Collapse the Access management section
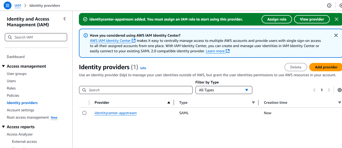Image resolution: width=342 pixels, height=148 pixels. pos(3,66)
